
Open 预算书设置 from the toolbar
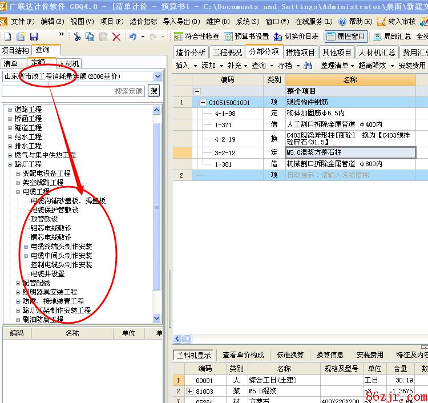point(246,37)
